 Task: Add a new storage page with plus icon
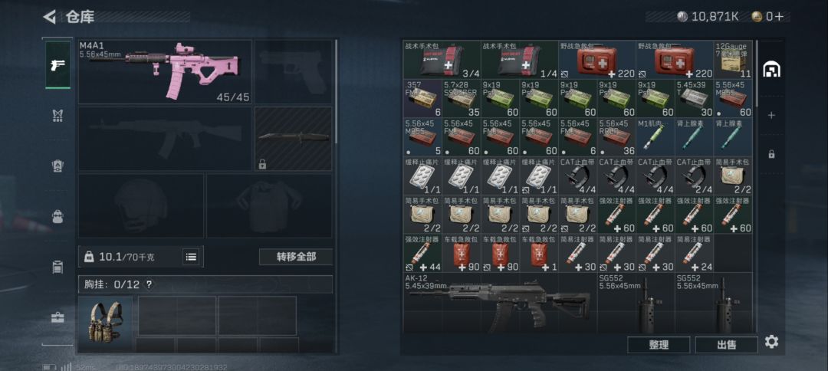[x=771, y=115]
